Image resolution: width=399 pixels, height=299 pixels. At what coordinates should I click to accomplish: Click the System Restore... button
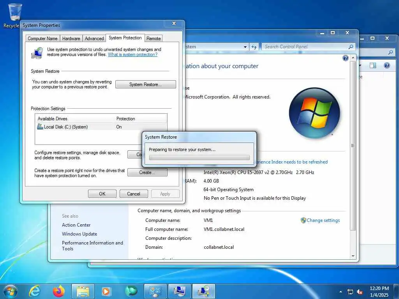tap(146, 84)
